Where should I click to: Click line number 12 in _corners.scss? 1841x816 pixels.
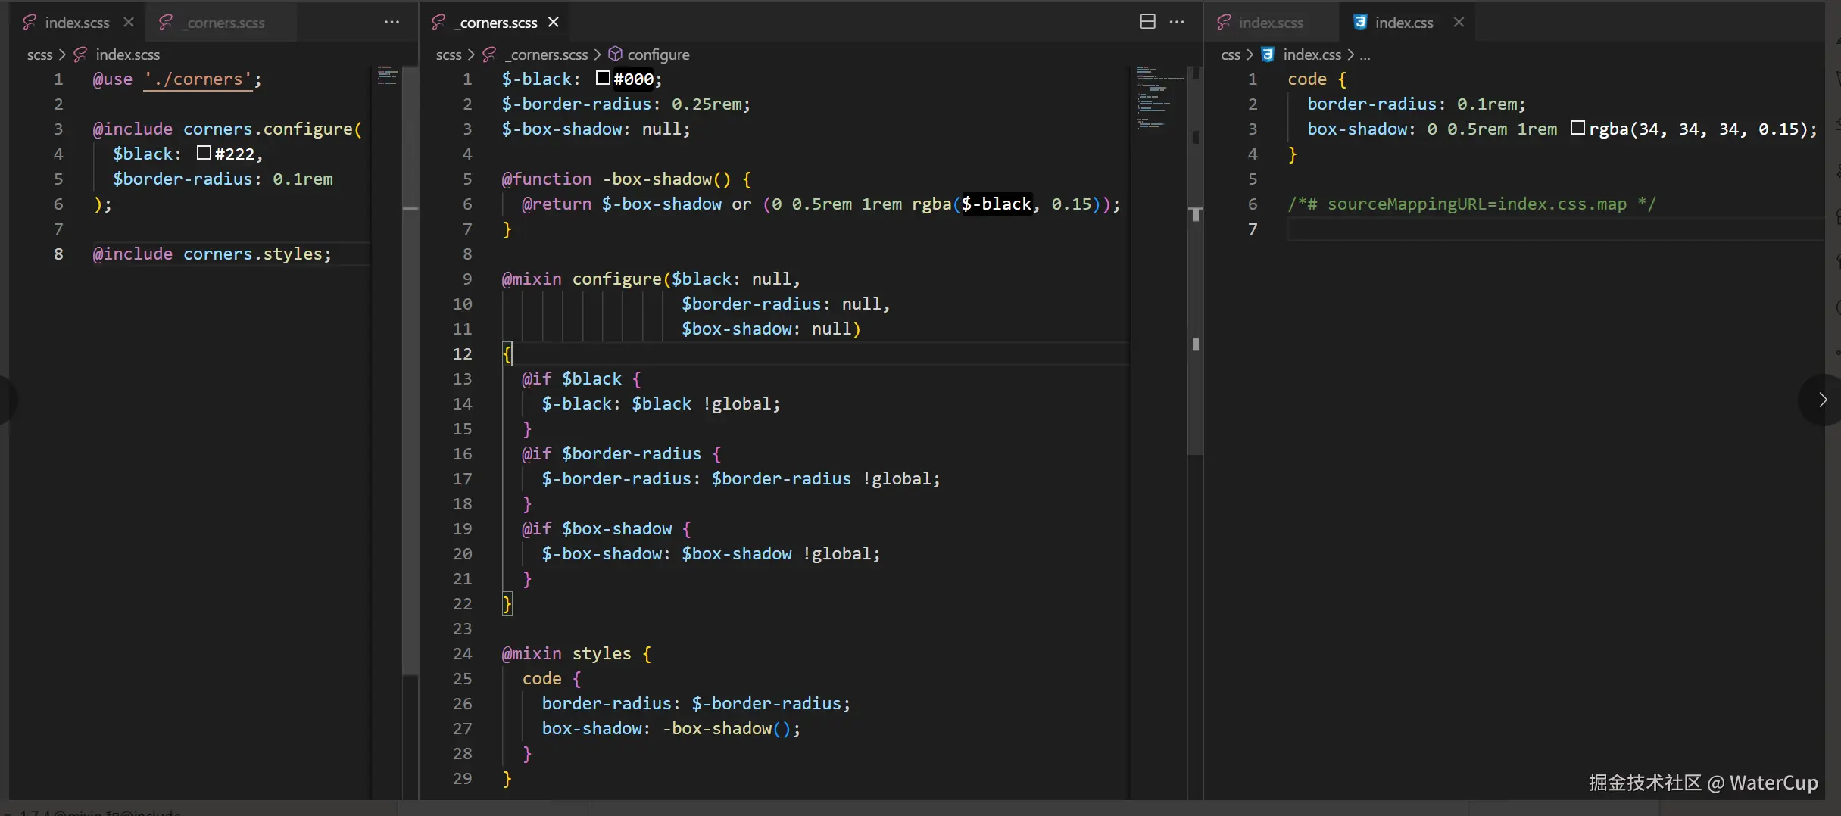(x=462, y=353)
